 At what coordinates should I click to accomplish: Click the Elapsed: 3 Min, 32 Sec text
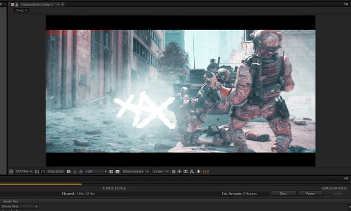point(78,194)
